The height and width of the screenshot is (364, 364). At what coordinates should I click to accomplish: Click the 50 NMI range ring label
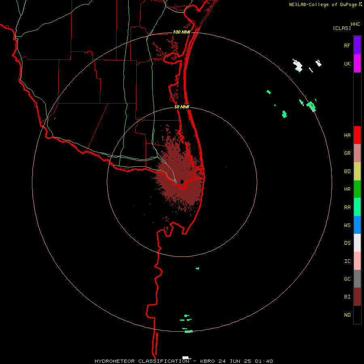[182, 107]
